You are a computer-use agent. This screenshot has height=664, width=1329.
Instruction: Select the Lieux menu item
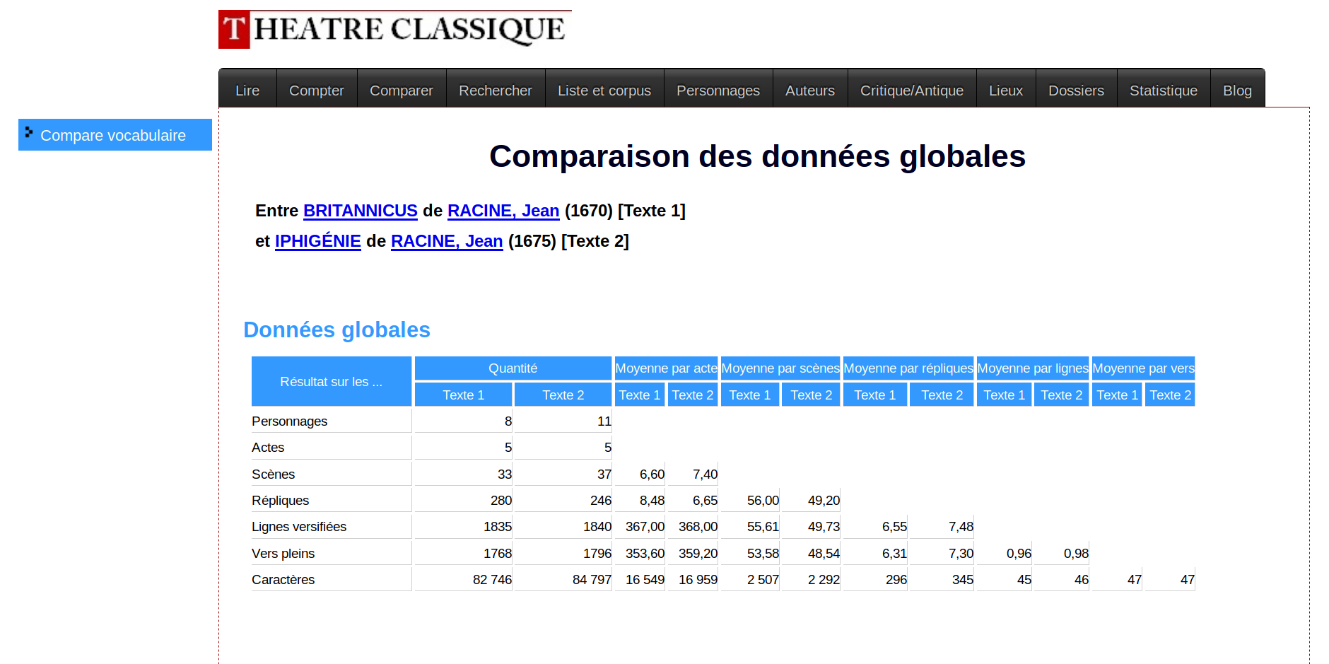[x=1006, y=91]
